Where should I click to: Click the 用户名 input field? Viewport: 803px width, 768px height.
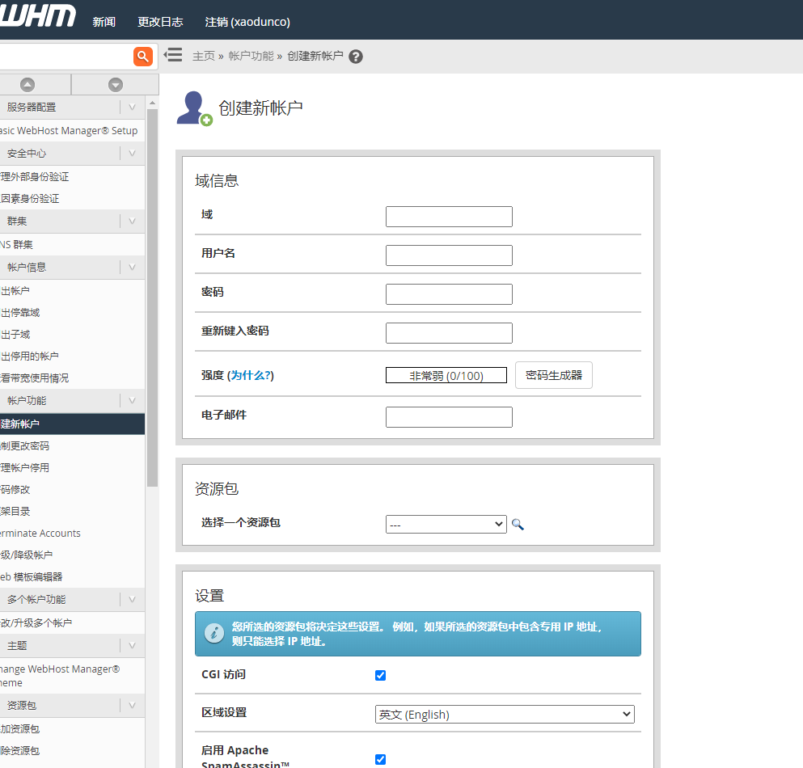[449, 255]
